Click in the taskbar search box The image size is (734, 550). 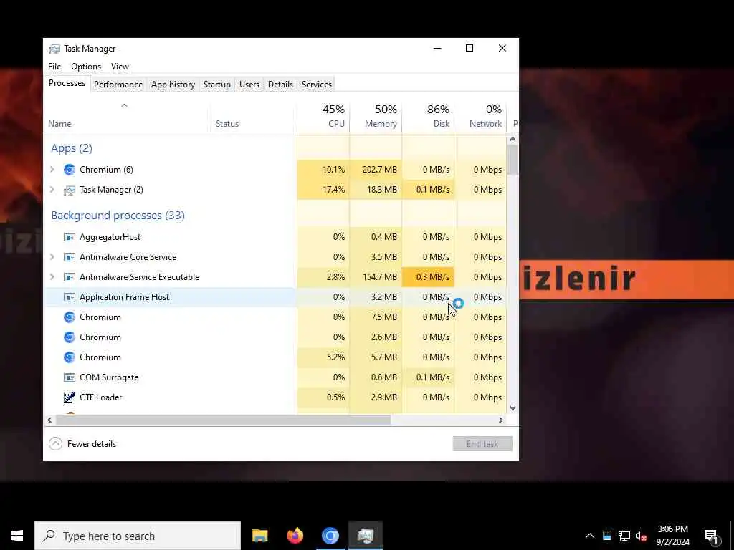click(138, 536)
